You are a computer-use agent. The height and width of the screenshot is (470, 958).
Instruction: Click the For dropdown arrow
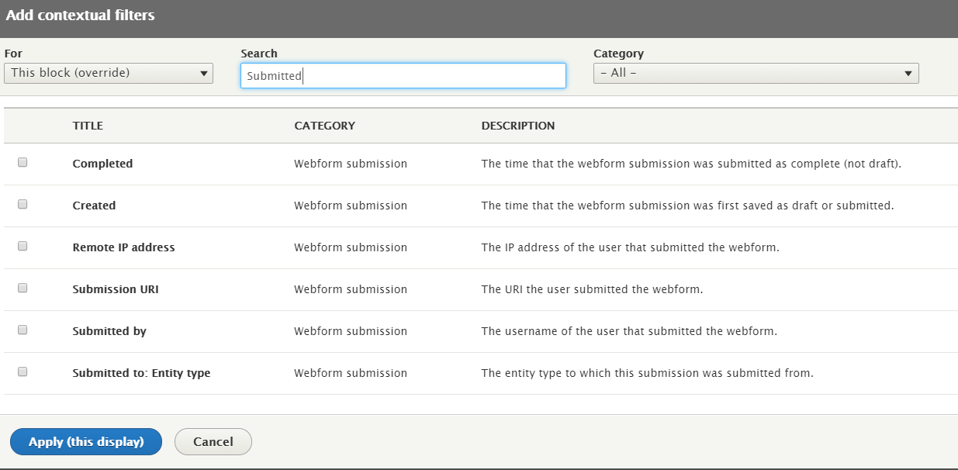[205, 73]
